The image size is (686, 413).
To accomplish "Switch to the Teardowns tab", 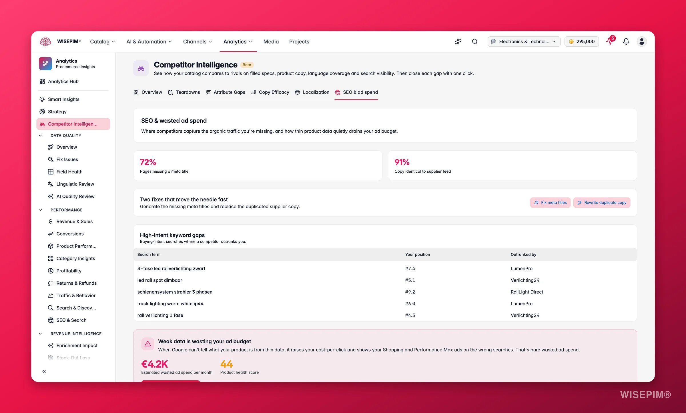I will 184,92.
